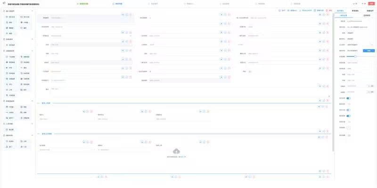Open the select dropdown in the properties panel

[361, 45]
